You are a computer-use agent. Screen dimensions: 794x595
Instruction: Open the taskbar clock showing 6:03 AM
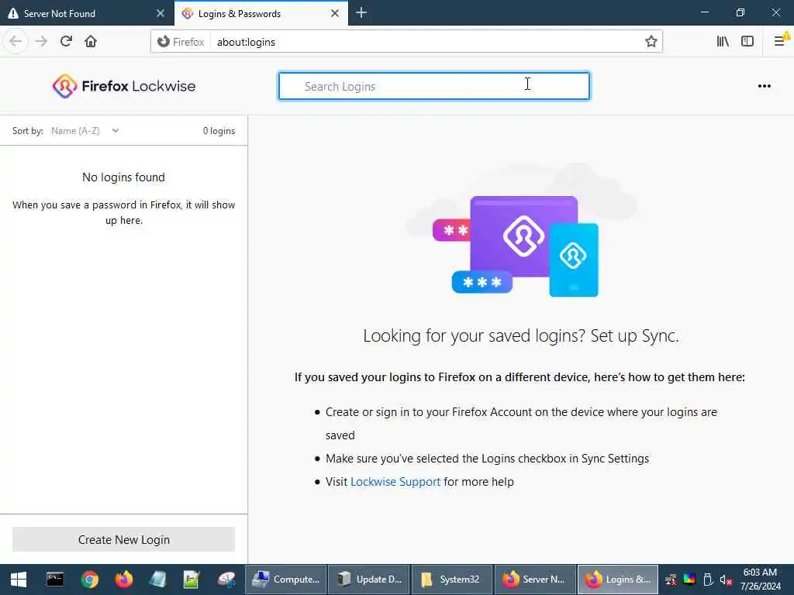(760, 580)
